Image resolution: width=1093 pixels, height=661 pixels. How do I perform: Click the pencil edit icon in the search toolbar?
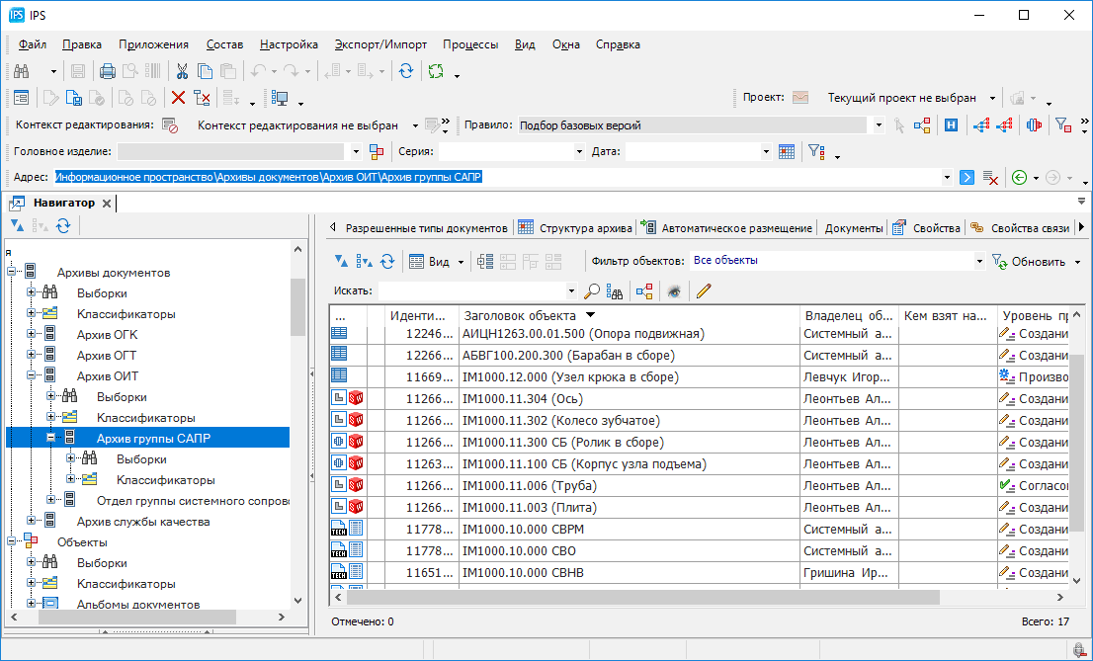coord(703,291)
